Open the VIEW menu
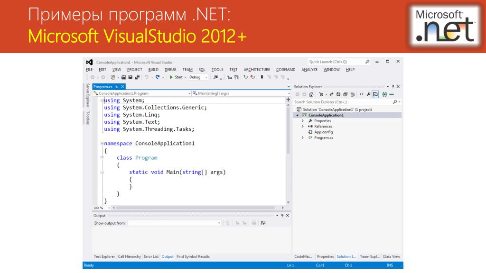Viewport: 486px width, 273px height. (x=117, y=70)
